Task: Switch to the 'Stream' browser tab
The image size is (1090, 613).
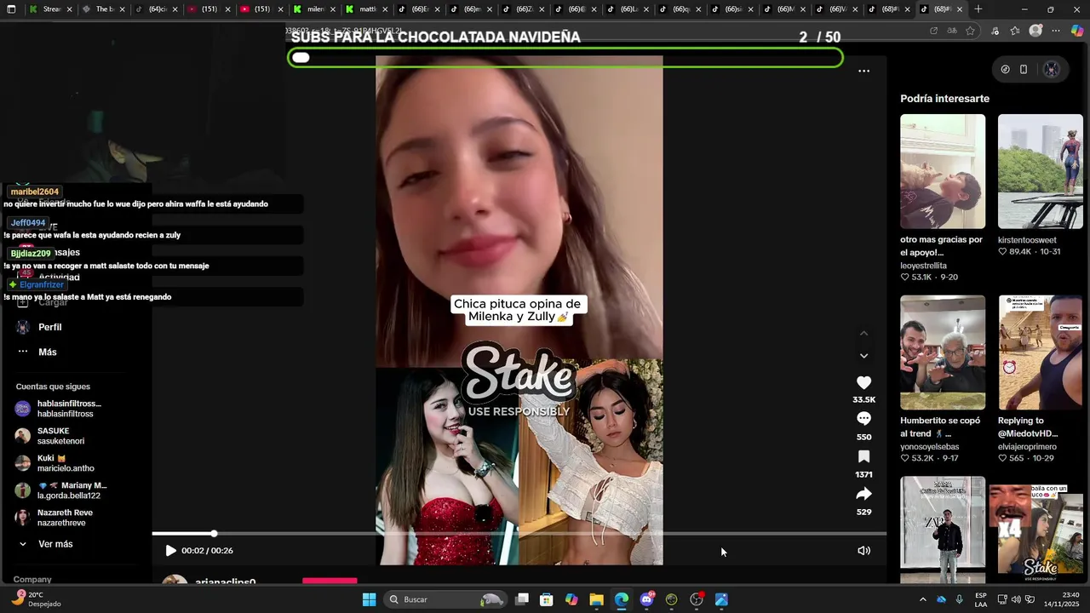Action: pyautogui.click(x=50, y=9)
